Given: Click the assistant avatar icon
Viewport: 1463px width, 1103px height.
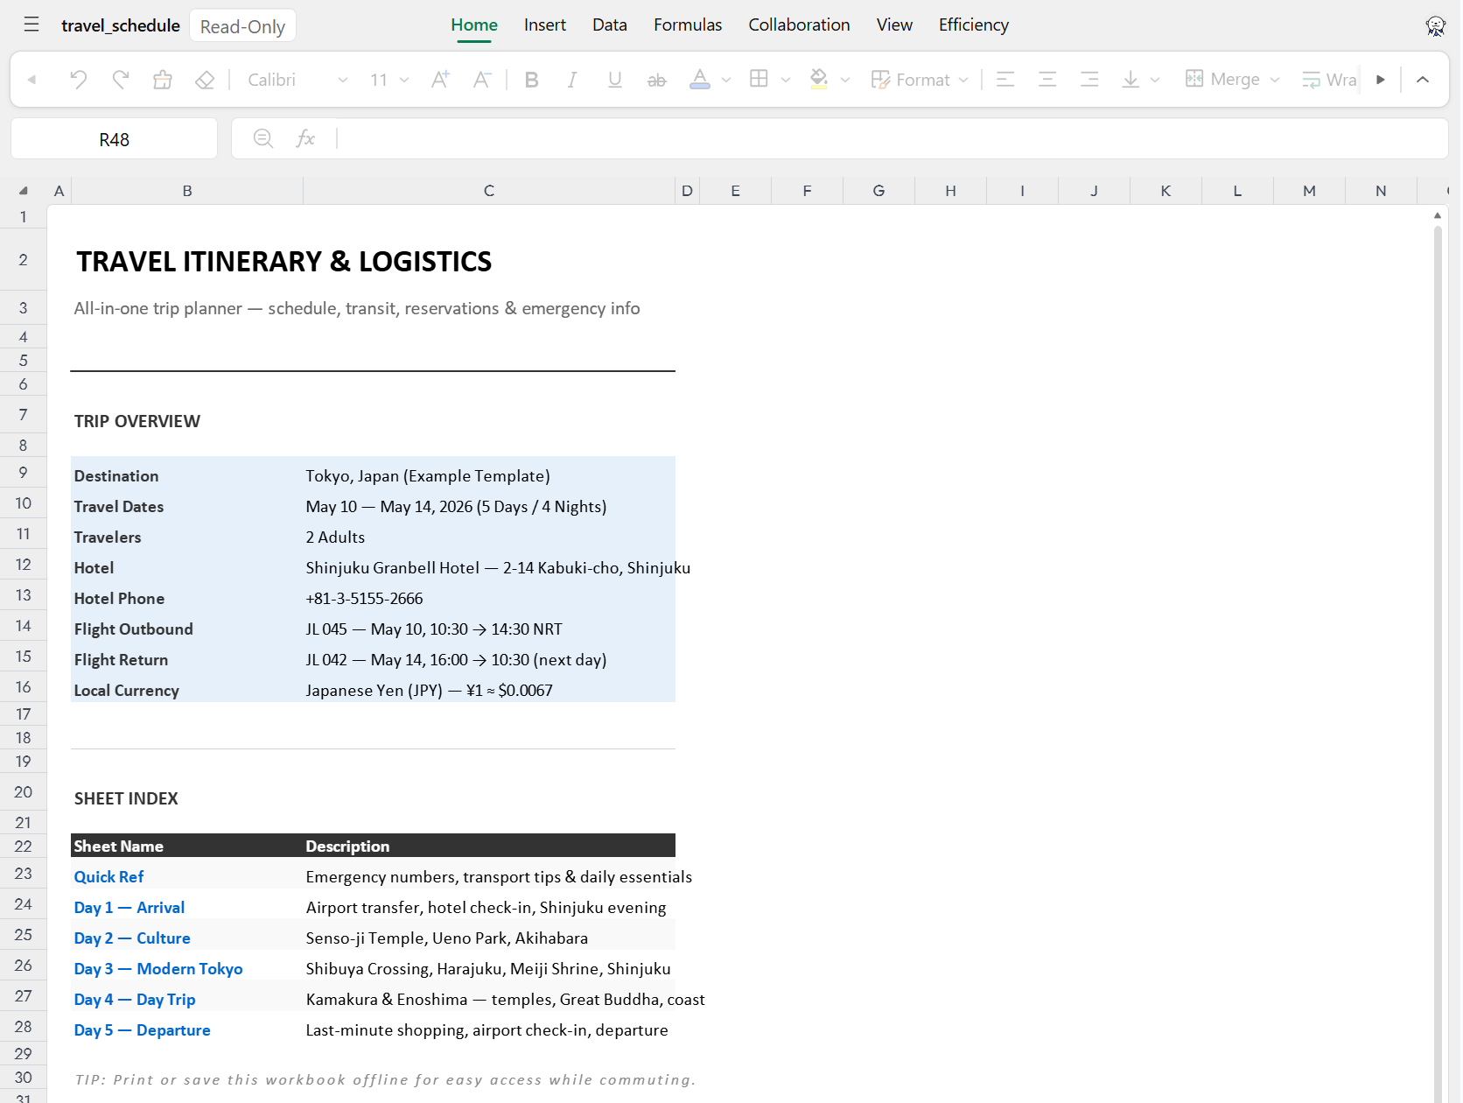Looking at the screenshot, I should tap(1436, 26).
